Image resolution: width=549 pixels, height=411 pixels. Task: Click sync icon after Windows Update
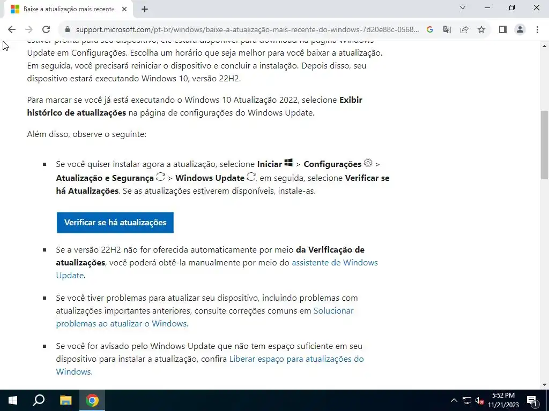(251, 177)
